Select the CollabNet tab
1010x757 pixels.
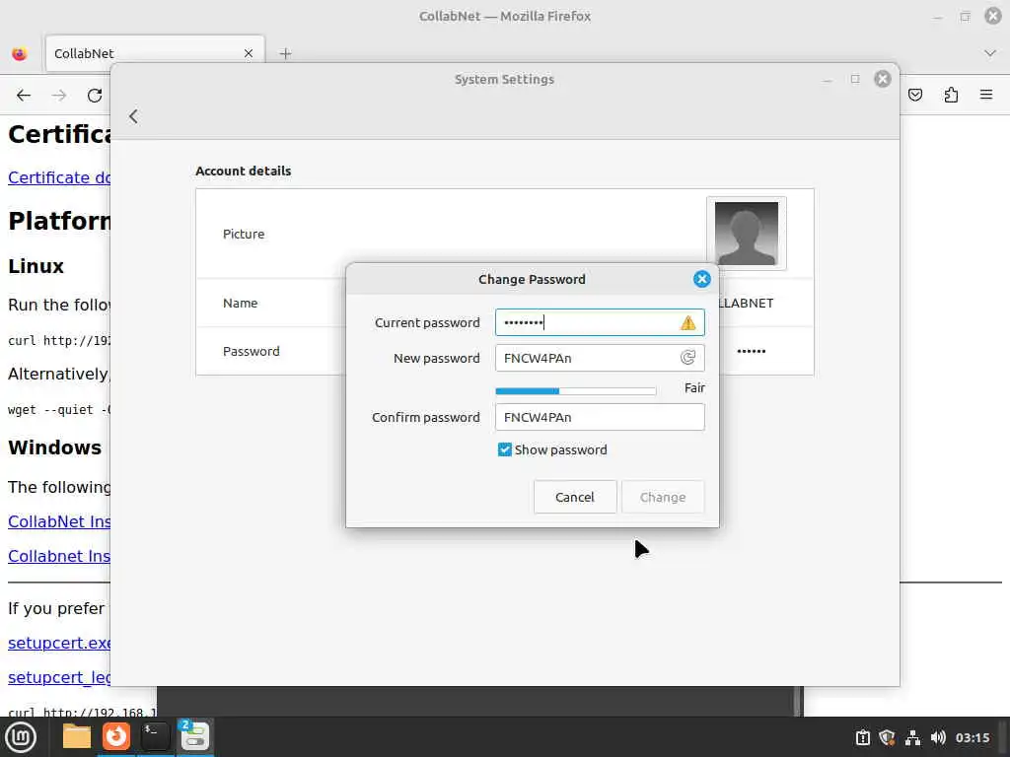click(155, 53)
